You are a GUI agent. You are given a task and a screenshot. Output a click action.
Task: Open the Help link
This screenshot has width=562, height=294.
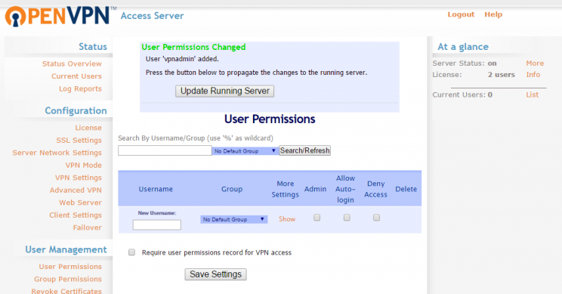click(x=493, y=14)
